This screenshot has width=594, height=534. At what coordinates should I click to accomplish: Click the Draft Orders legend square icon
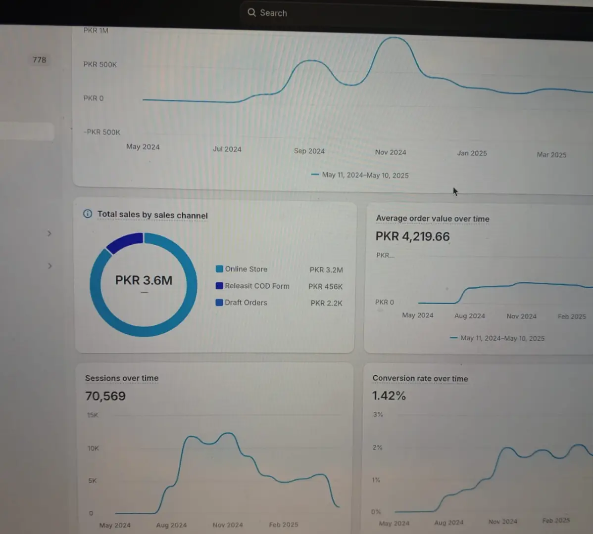[219, 303]
